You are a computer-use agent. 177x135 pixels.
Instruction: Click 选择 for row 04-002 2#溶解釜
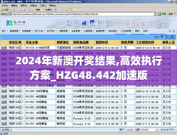point(4,107)
